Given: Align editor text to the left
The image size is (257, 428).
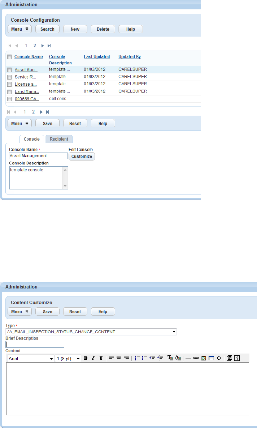Looking at the screenshot, I should click(x=111, y=358).
